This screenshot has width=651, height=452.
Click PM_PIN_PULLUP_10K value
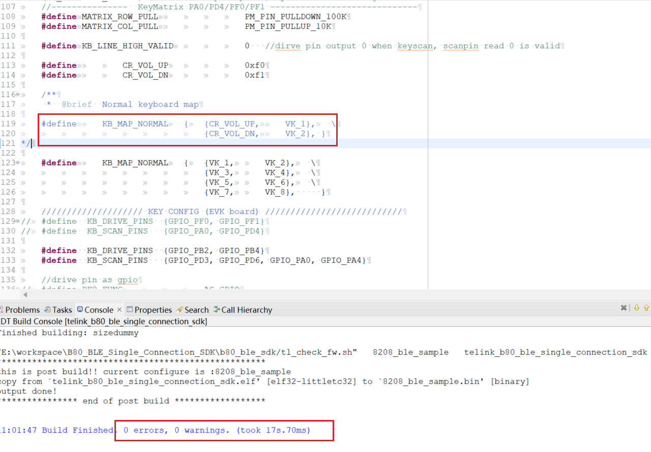tap(288, 26)
